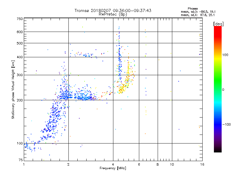
Task: Click the colorbar label "100"
Action: (x=225, y=55)
